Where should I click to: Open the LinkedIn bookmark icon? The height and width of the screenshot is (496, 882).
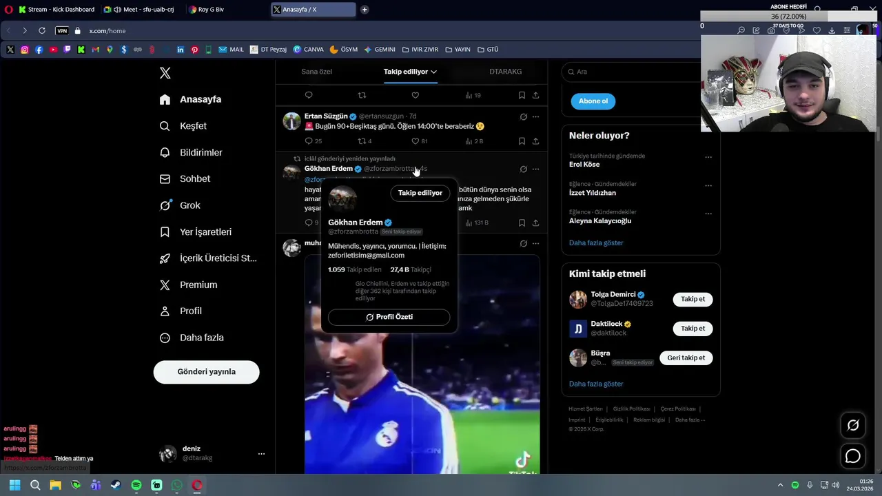pos(181,50)
